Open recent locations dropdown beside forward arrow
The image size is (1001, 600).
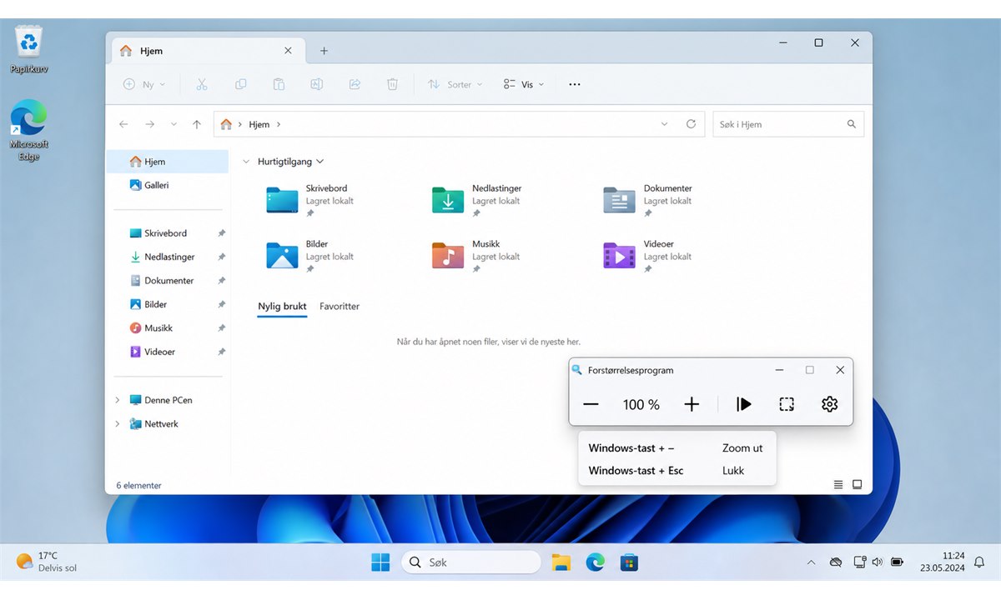click(174, 124)
